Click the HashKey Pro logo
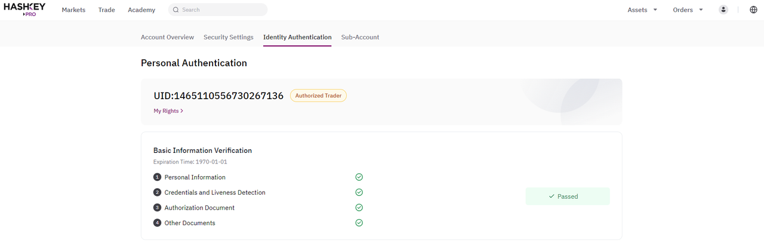764x246 pixels. pyautogui.click(x=24, y=10)
